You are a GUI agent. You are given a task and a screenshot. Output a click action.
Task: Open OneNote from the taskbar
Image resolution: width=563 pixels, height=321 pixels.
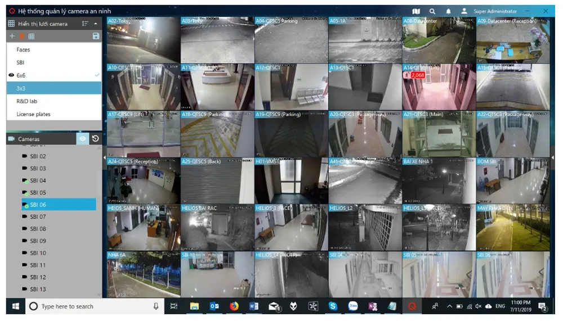tap(373, 306)
